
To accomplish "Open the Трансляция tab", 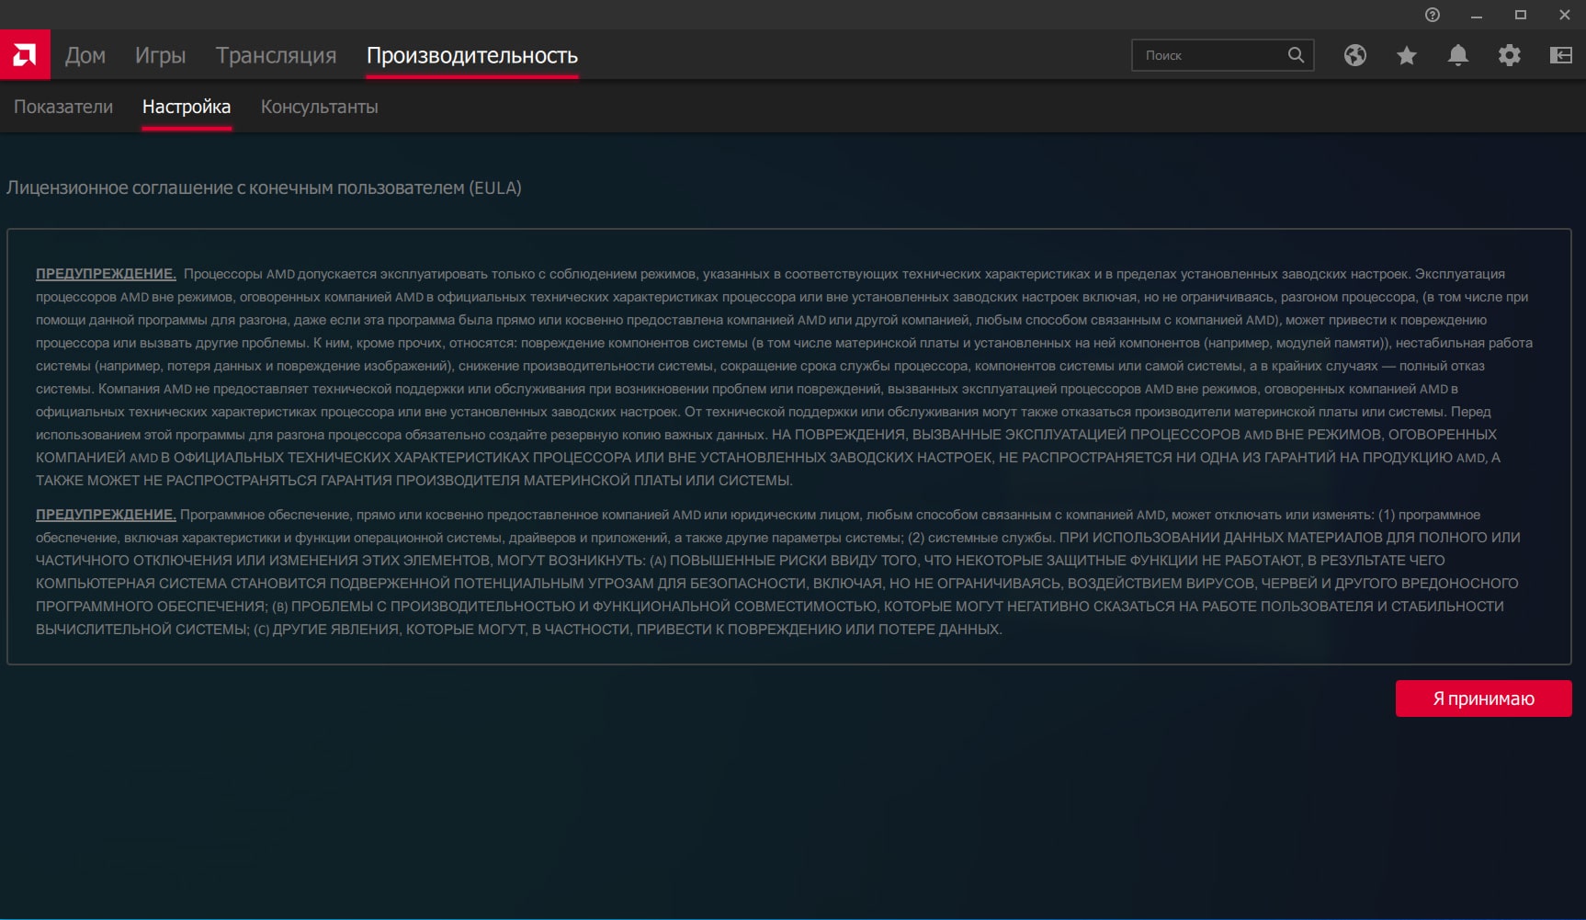I will coord(276,55).
